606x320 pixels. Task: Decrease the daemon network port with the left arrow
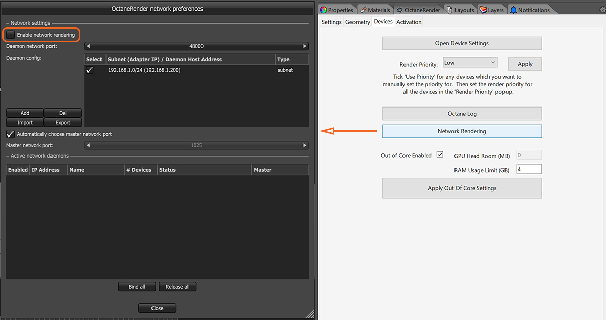point(88,46)
